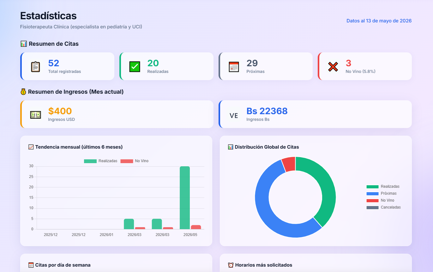Click the 15 value on the chart's vertical axis
The width and height of the screenshot is (433, 272).
(x=31, y=198)
